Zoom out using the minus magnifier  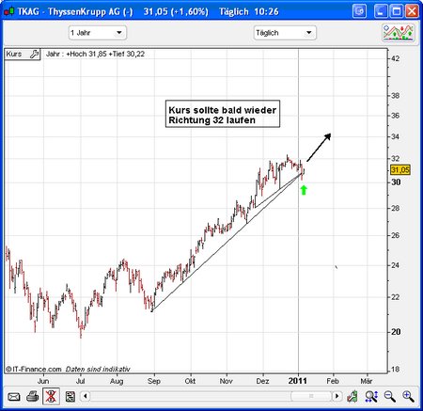390,397
